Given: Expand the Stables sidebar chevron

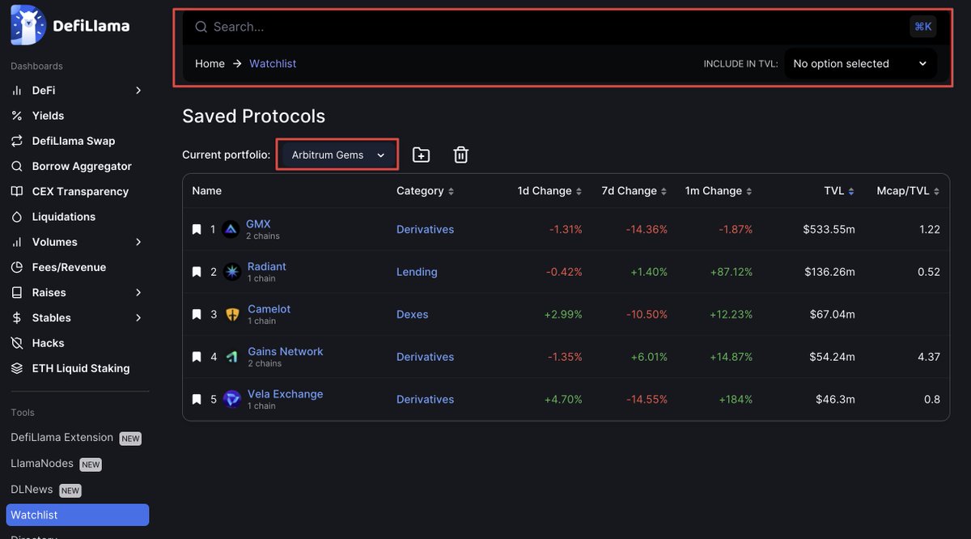Looking at the screenshot, I should pos(138,318).
